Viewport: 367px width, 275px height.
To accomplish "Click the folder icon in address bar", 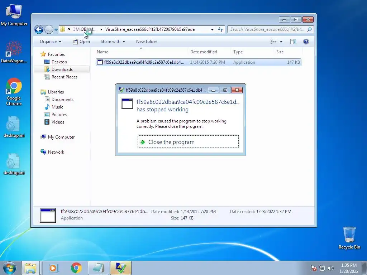I will (62, 29).
